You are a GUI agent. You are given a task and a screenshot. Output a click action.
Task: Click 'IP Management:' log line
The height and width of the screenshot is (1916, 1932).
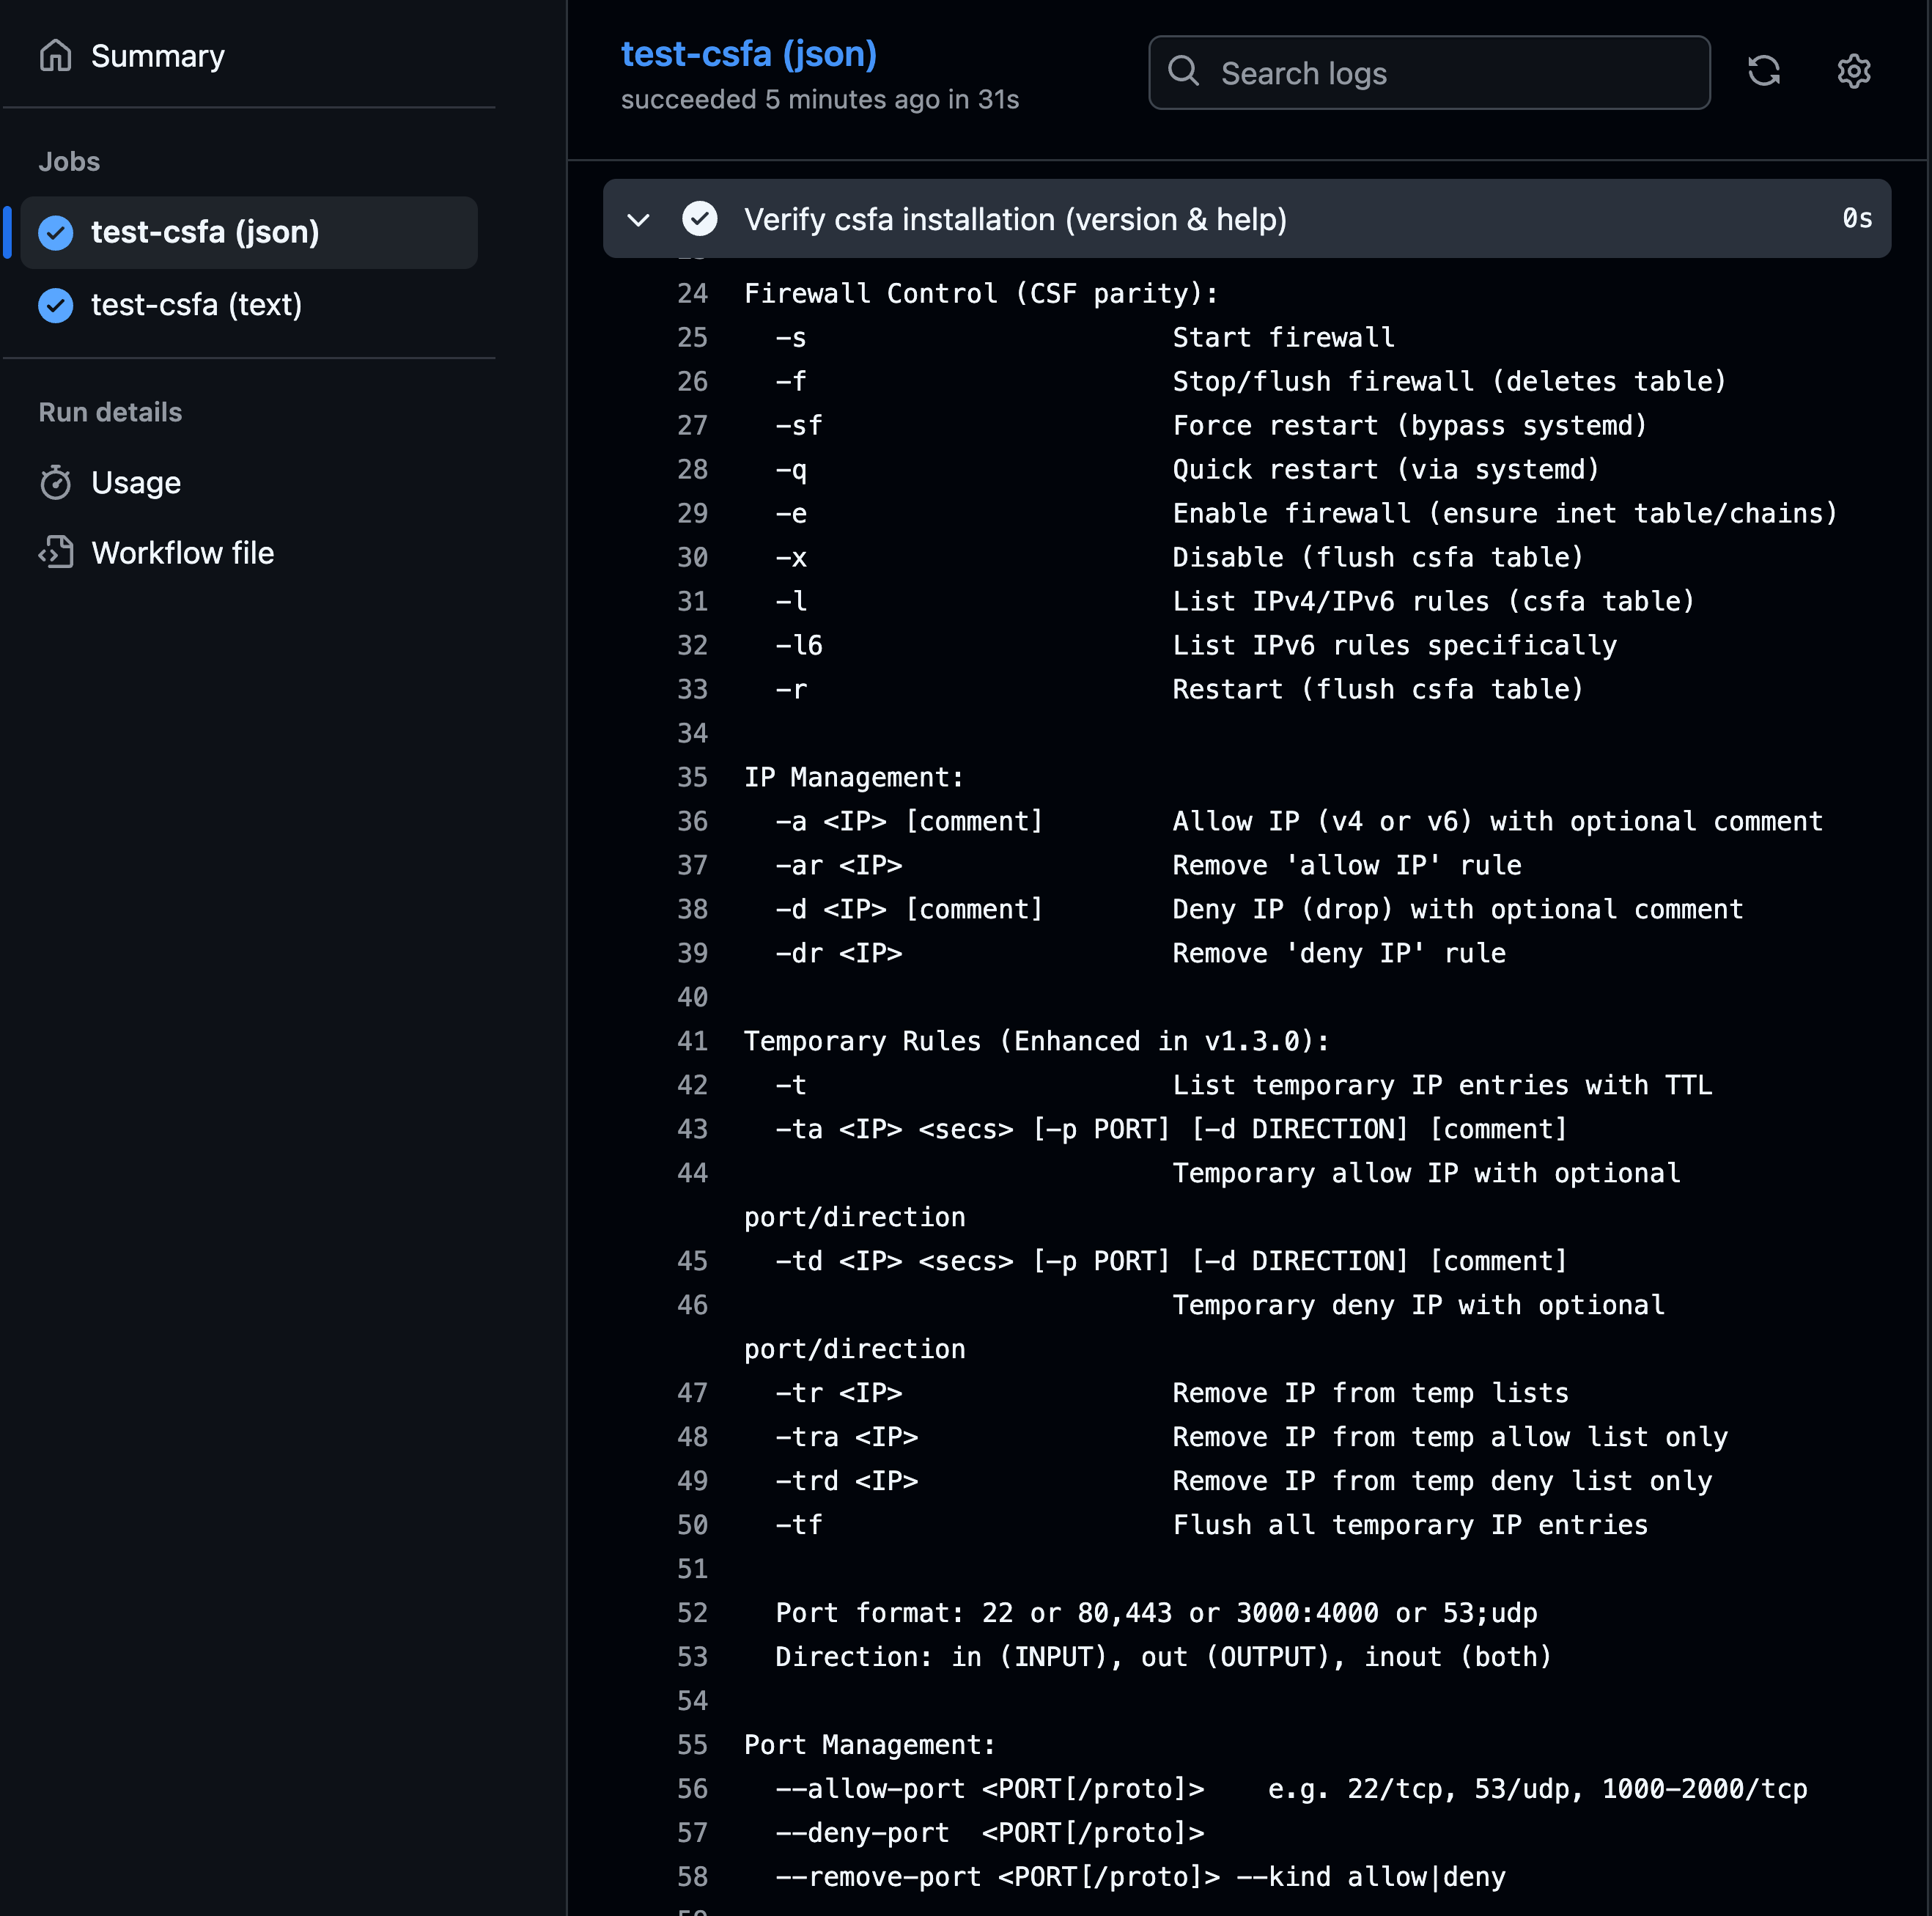(x=854, y=777)
